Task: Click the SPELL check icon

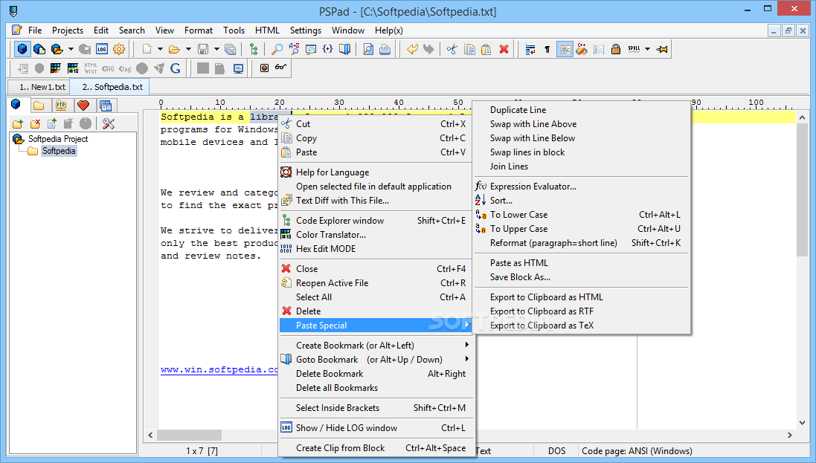Action: coord(634,49)
